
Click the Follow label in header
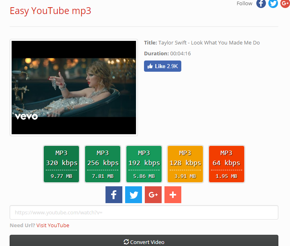click(244, 4)
